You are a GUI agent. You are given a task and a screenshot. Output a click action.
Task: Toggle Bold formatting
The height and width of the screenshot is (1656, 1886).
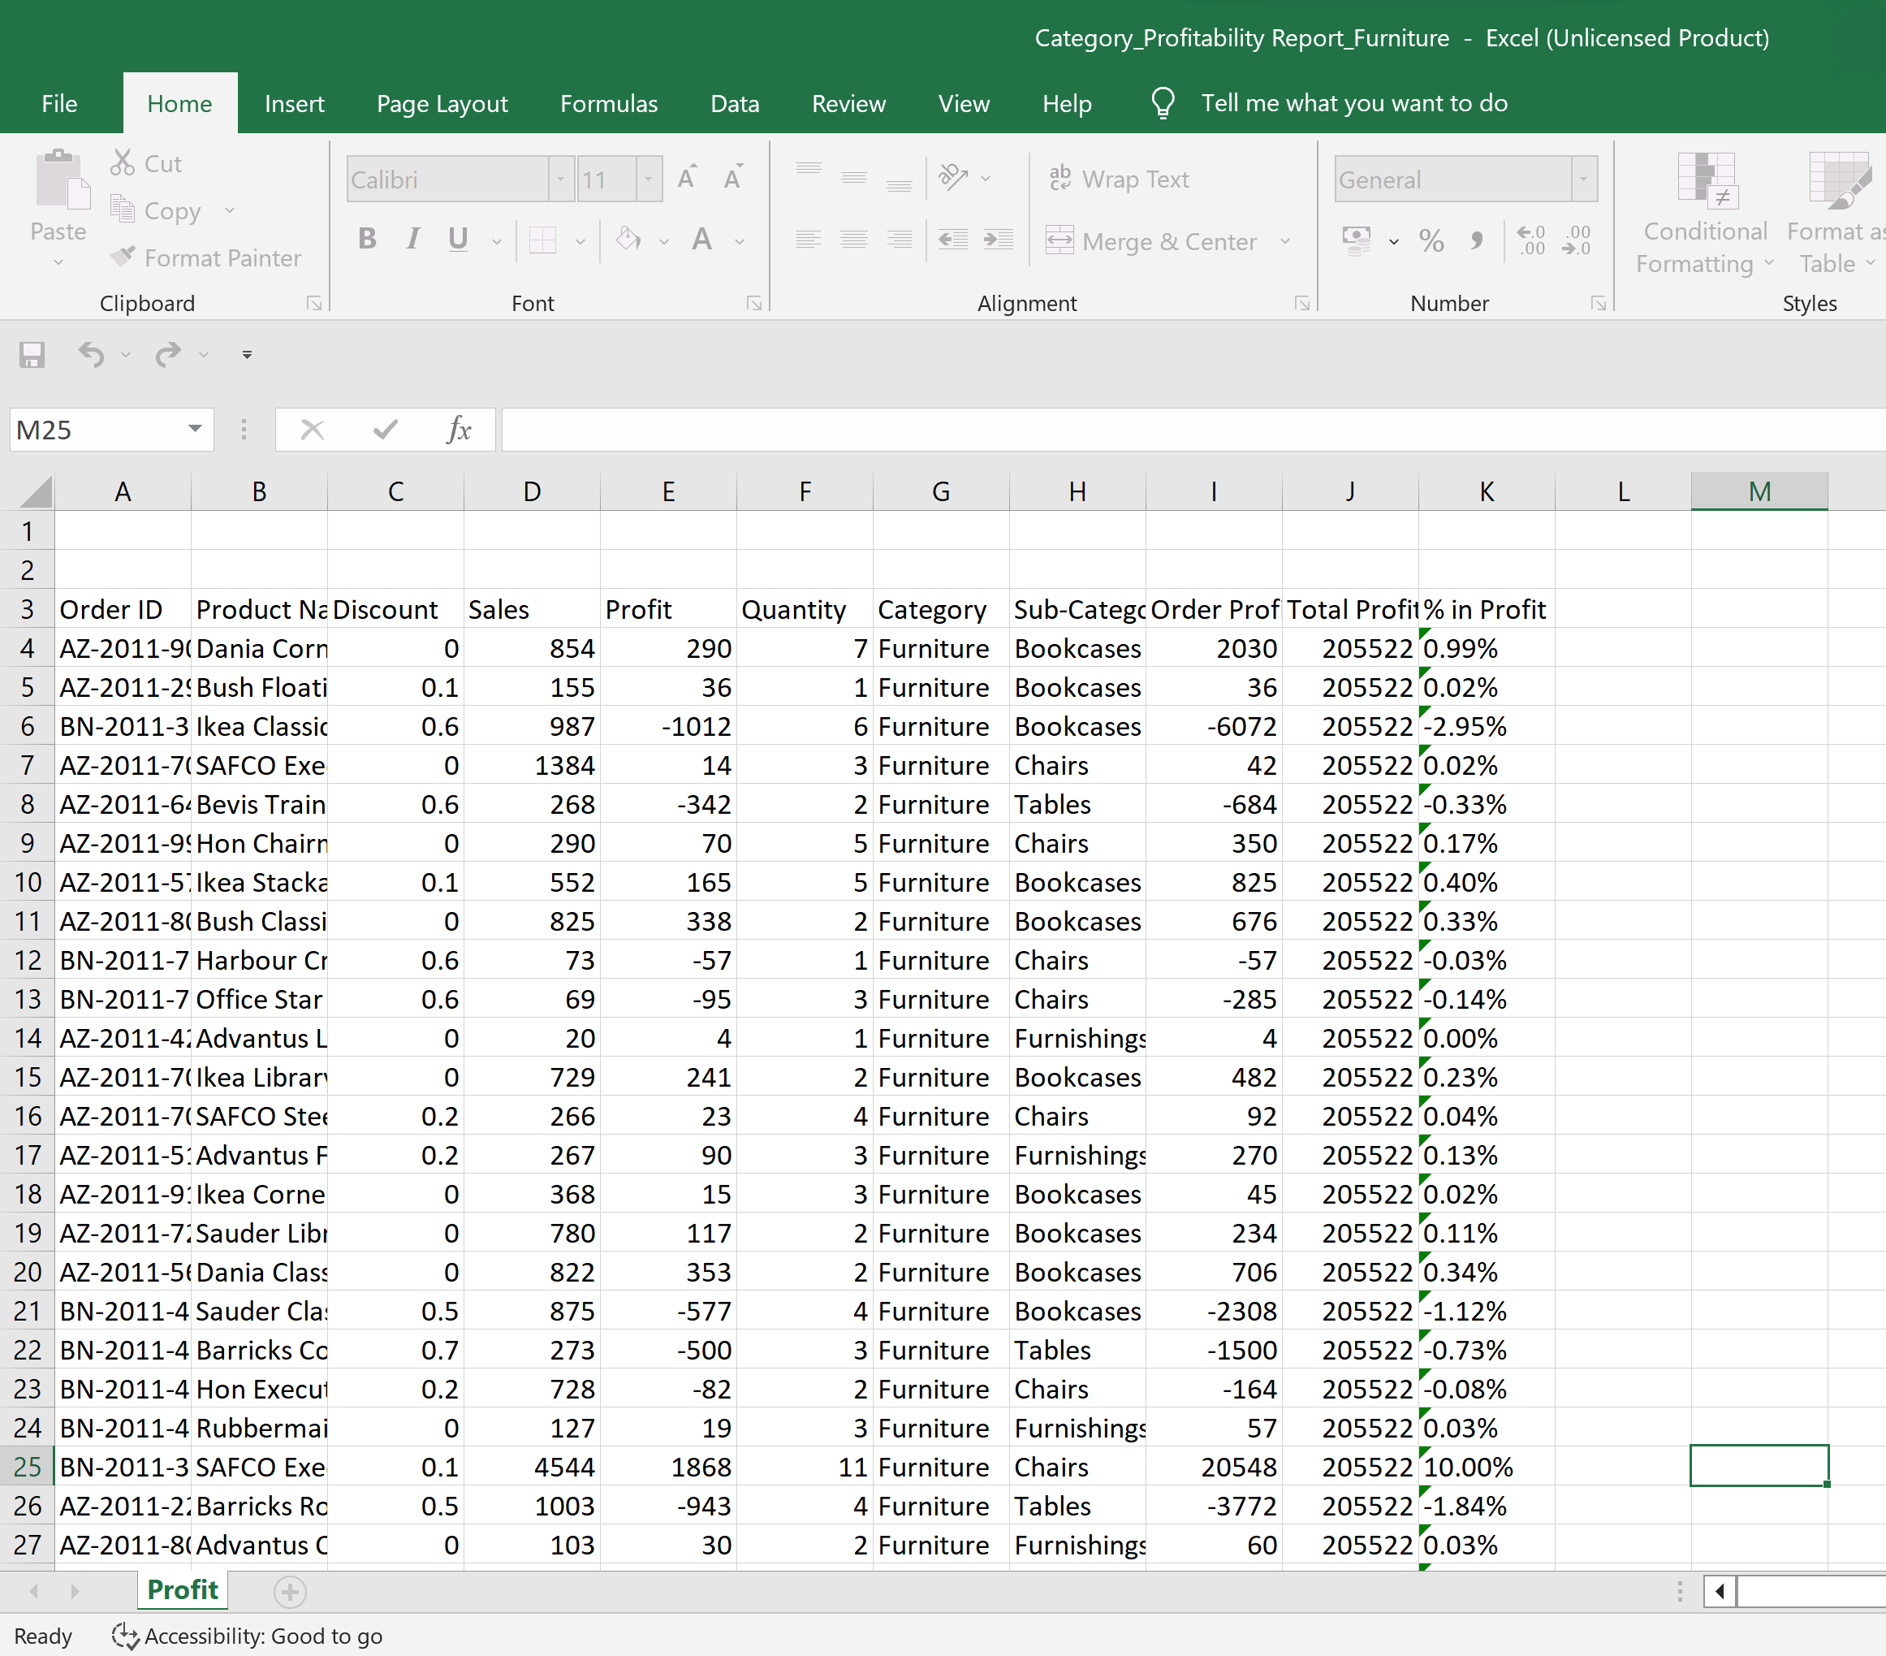(x=367, y=239)
